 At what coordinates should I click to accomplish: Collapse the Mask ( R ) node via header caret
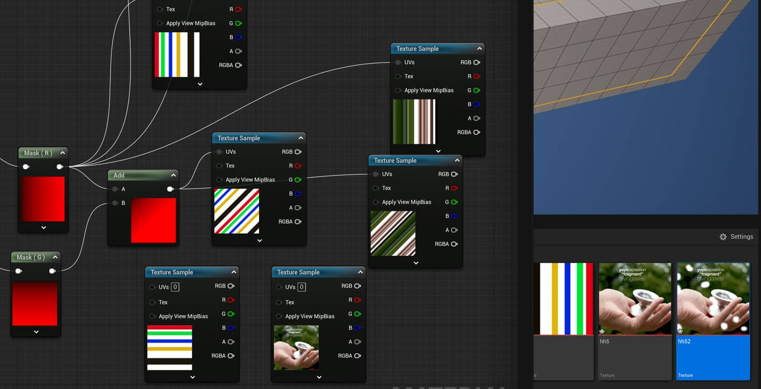click(62, 153)
